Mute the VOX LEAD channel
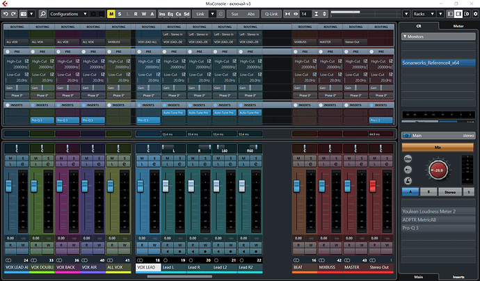The width and height of the screenshot is (480, 281). click(141, 159)
